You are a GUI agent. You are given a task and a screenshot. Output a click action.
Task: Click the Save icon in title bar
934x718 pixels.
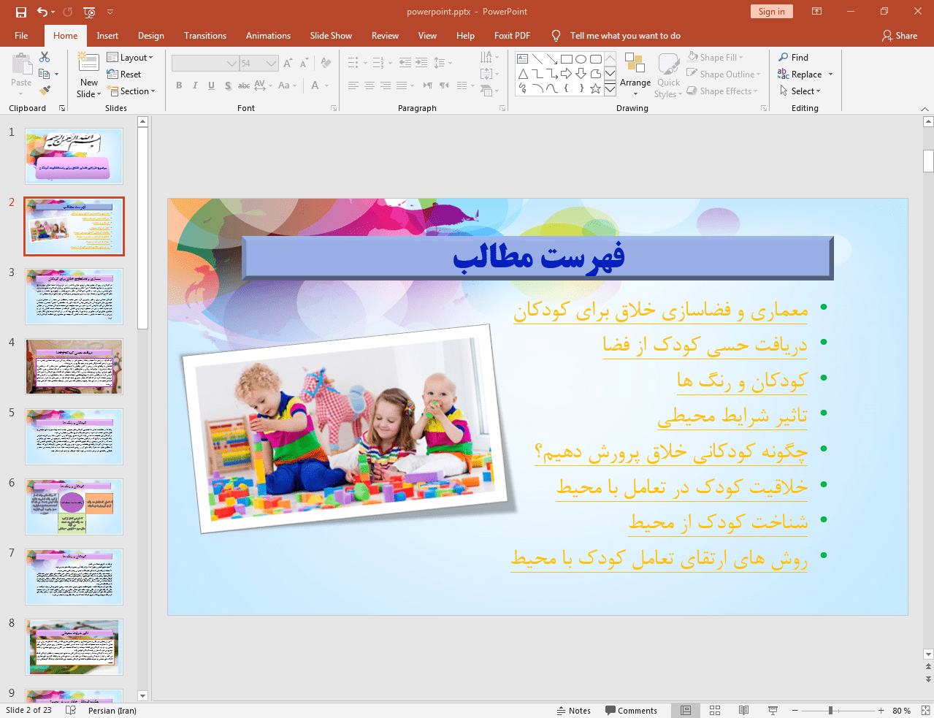click(x=20, y=12)
